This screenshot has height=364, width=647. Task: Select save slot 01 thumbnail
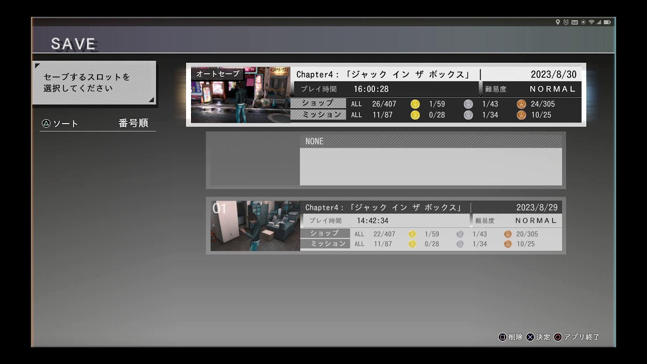point(255,226)
